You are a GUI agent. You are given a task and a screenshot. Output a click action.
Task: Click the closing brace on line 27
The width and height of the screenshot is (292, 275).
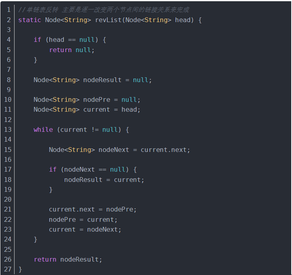pos(20,269)
